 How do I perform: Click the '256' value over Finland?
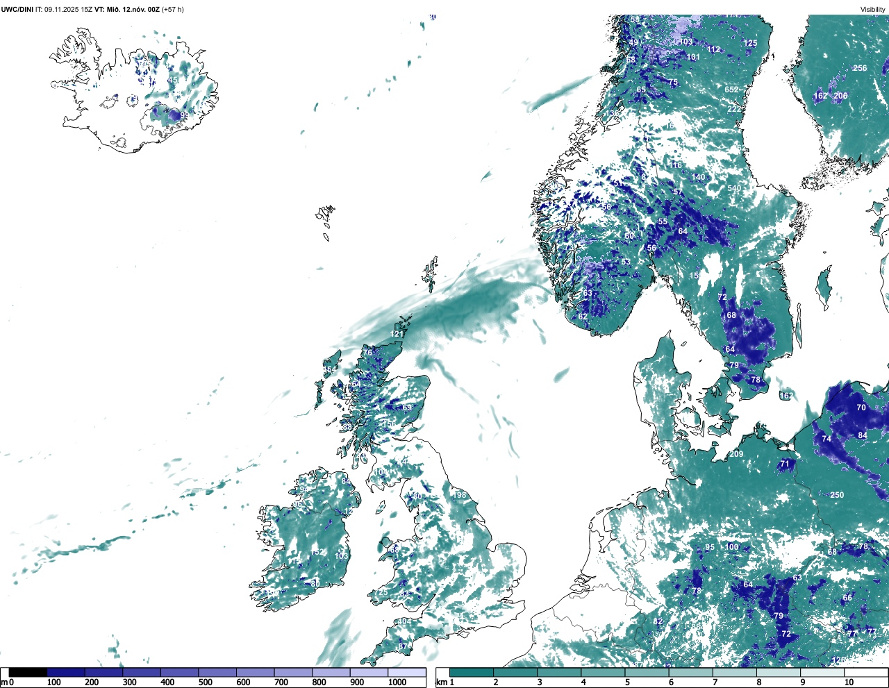(x=860, y=68)
